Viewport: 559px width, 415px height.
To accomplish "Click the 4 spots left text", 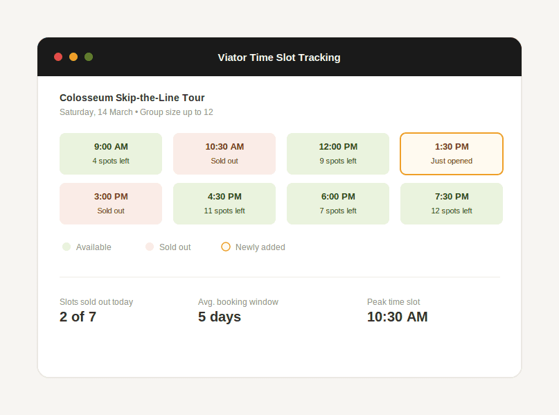I will point(111,161).
